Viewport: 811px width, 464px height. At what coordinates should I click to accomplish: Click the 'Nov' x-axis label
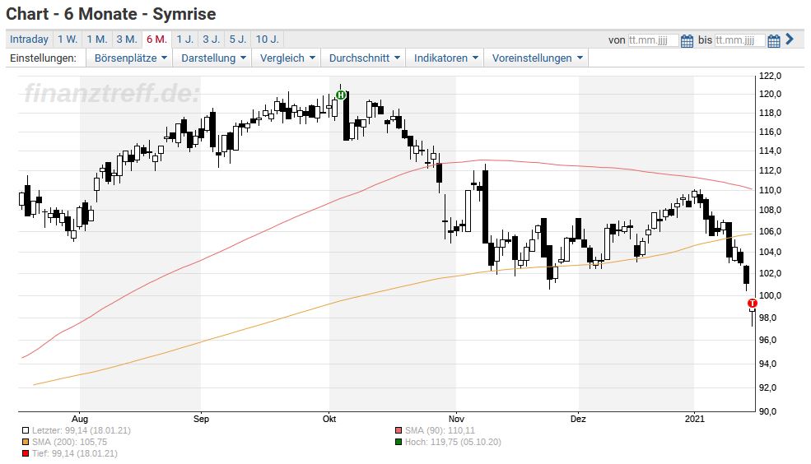456,419
